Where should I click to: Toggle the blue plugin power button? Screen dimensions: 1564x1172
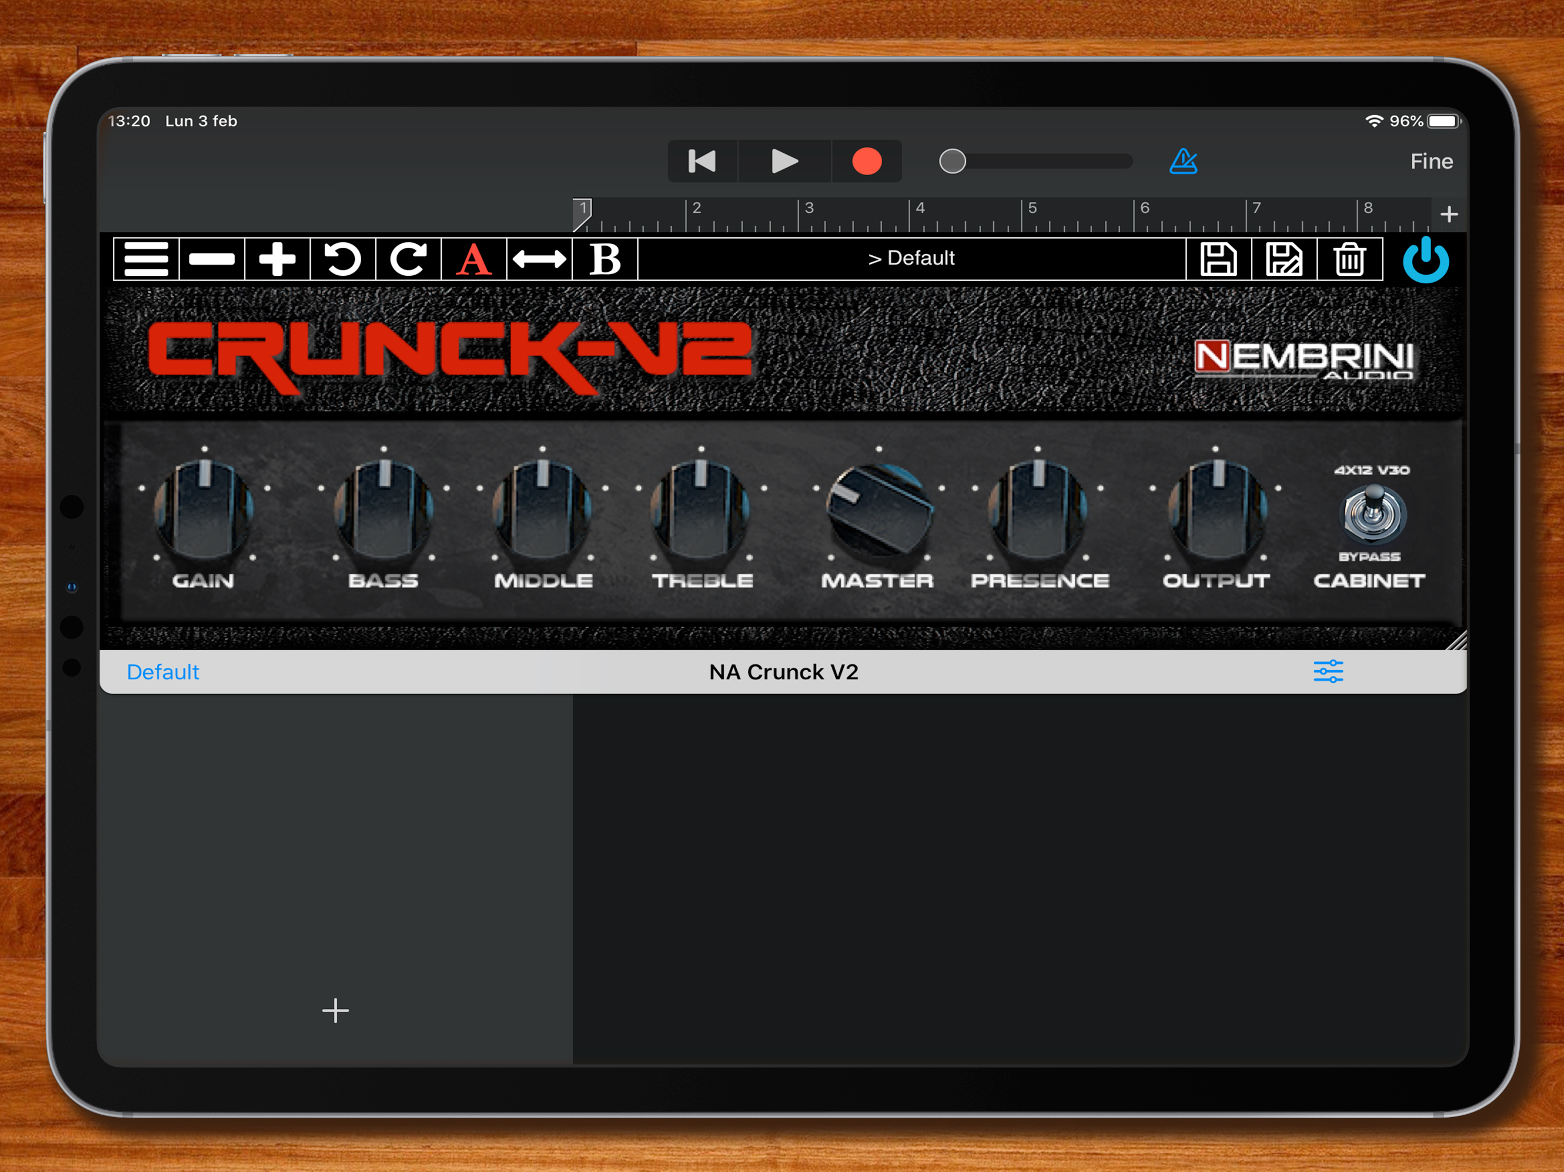click(1425, 260)
